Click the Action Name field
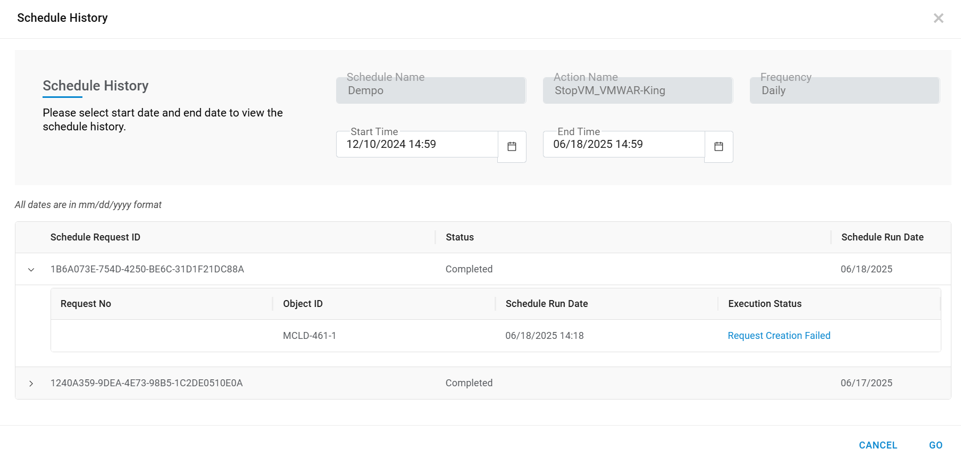This screenshot has height=457, width=961. coord(637,90)
